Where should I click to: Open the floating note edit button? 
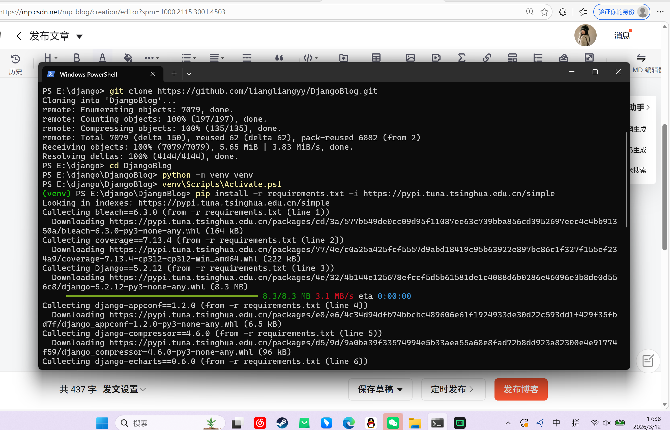(648, 361)
